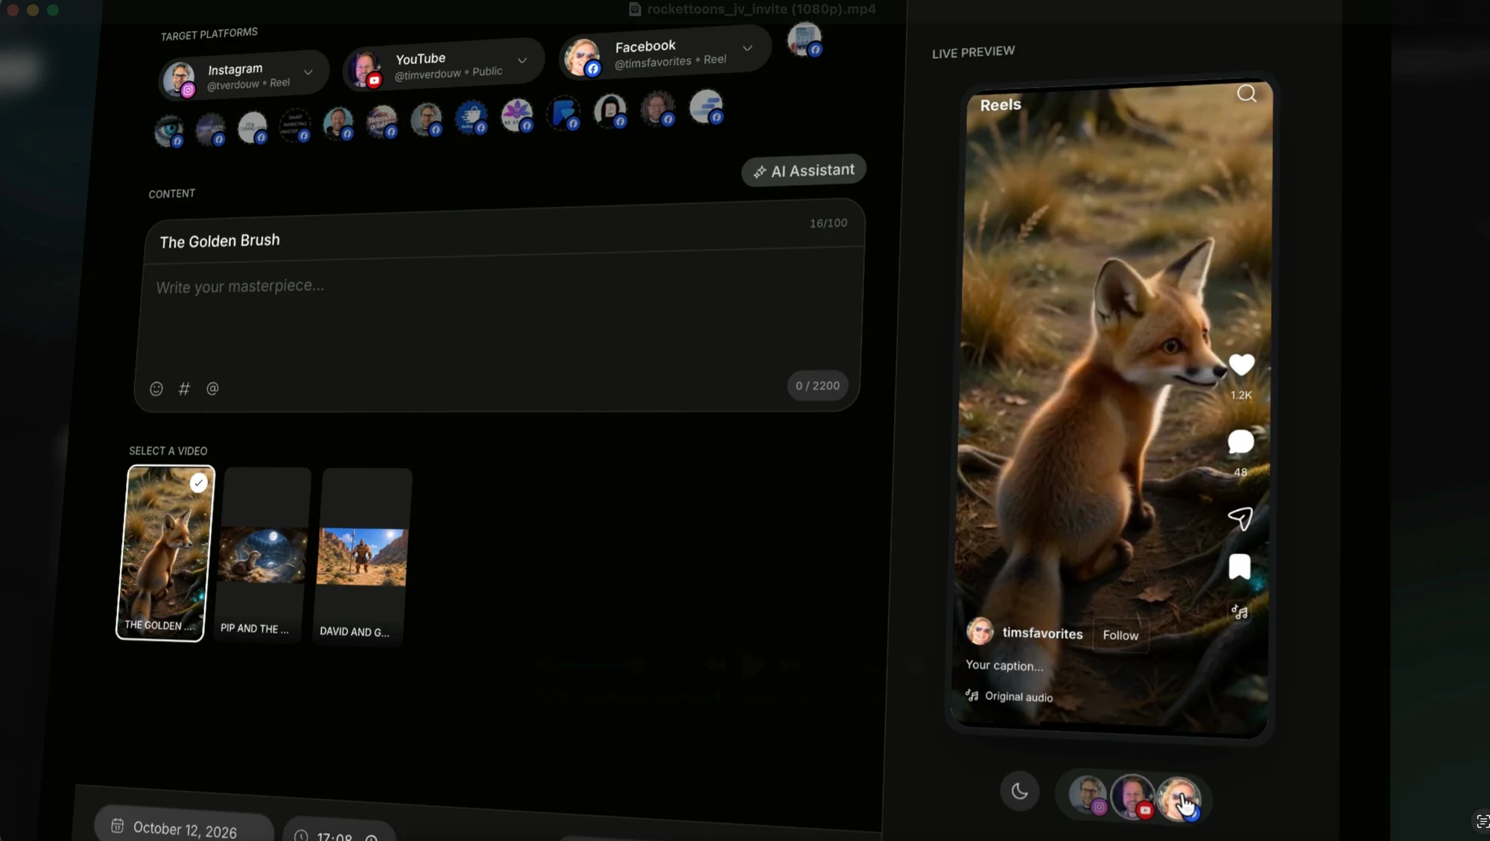Click the 'Original audio' label in preview
The height and width of the screenshot is (841, 1490).
pos(1018,696)
